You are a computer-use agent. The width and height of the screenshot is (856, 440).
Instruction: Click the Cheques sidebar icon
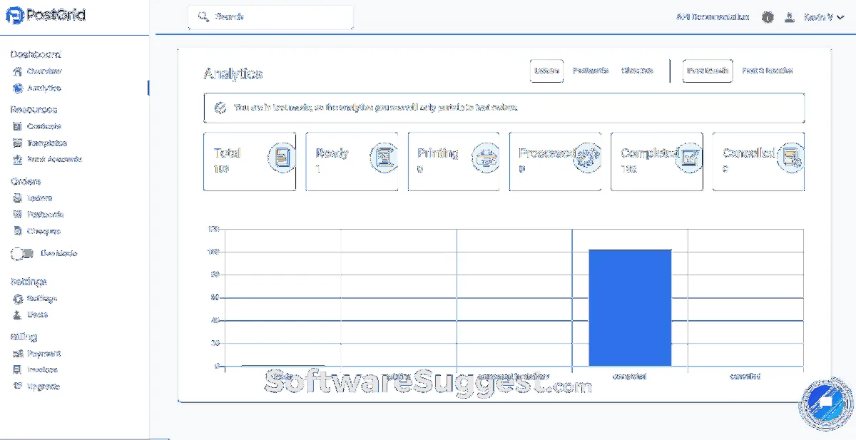(18, 231)
